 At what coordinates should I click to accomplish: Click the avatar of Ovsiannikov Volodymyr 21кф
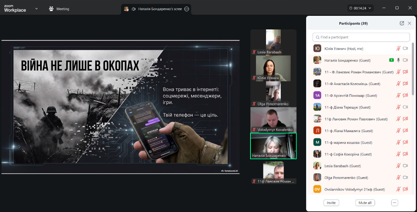tap(317, 189)
